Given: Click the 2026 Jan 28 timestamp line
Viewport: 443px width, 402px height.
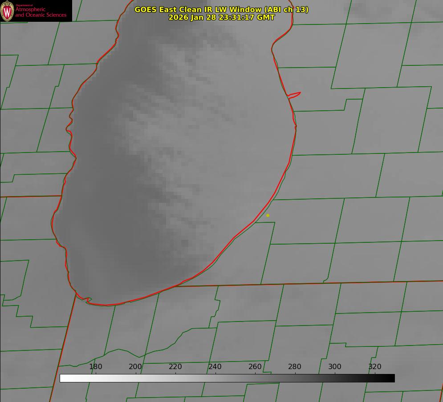Looking at the screenshot, I should 221,17.
